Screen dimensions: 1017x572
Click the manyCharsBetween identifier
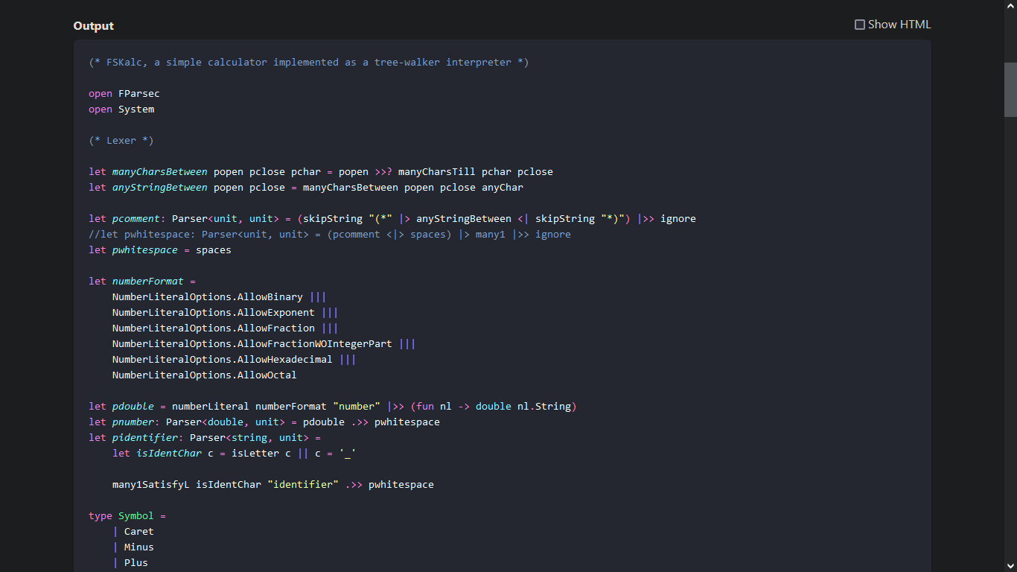[159, 171]
